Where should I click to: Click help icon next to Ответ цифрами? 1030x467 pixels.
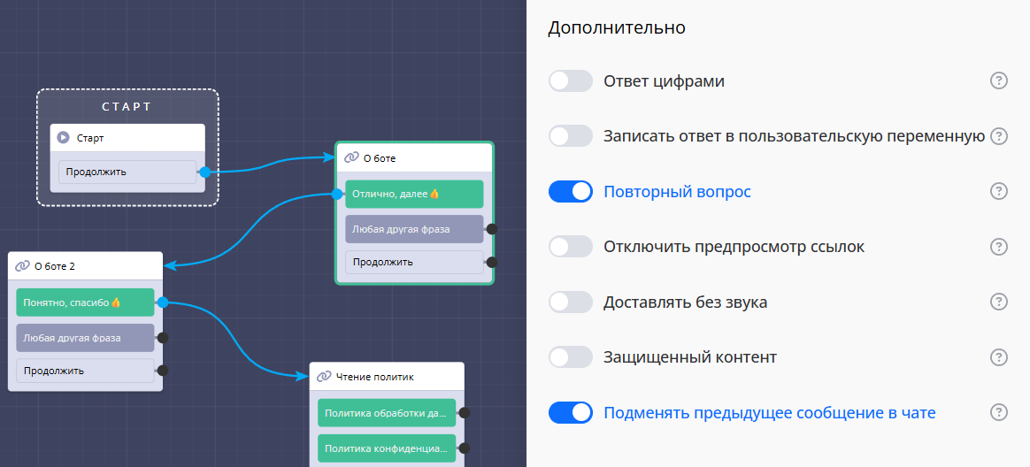(x=998, y=81)
